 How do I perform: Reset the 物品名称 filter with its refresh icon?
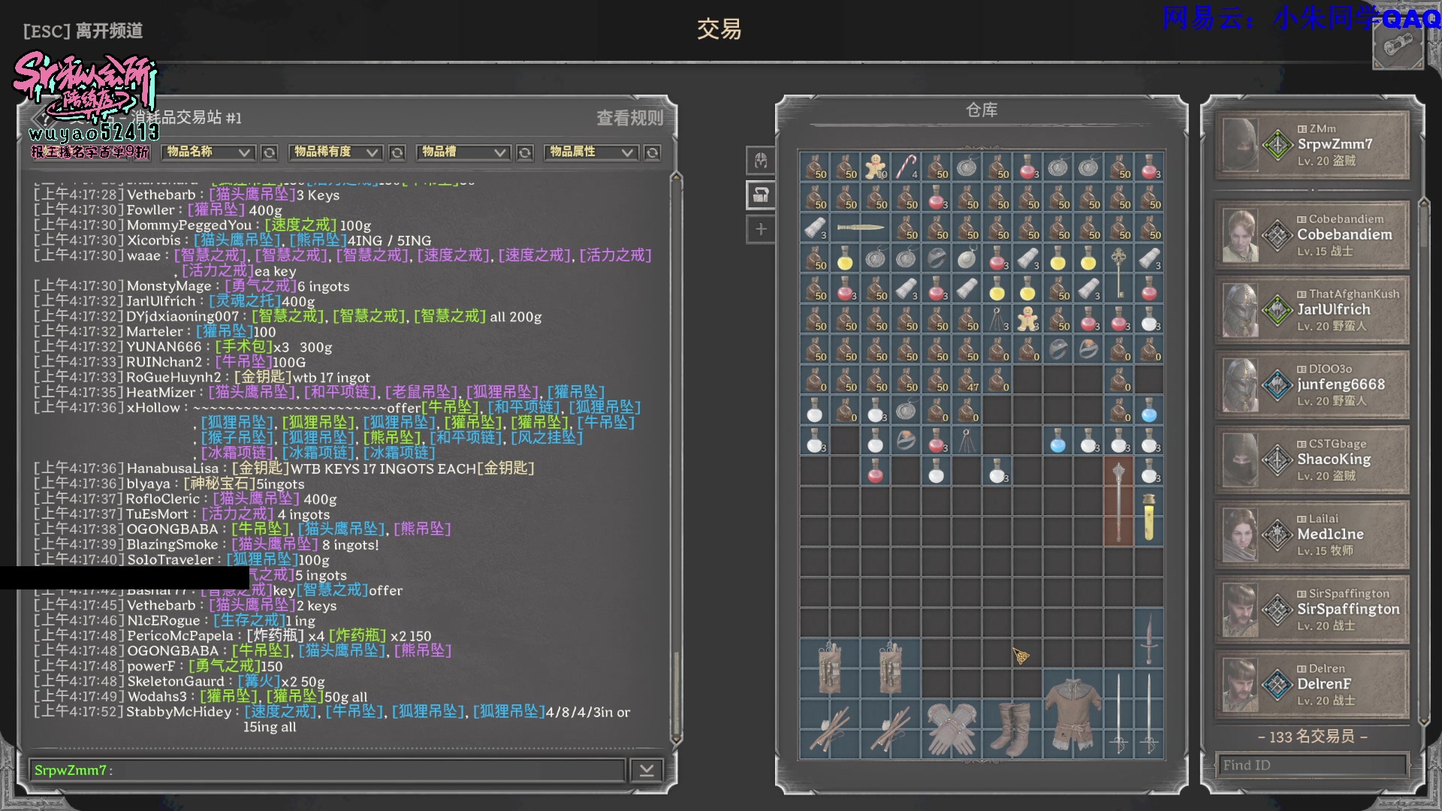(269, 152)
